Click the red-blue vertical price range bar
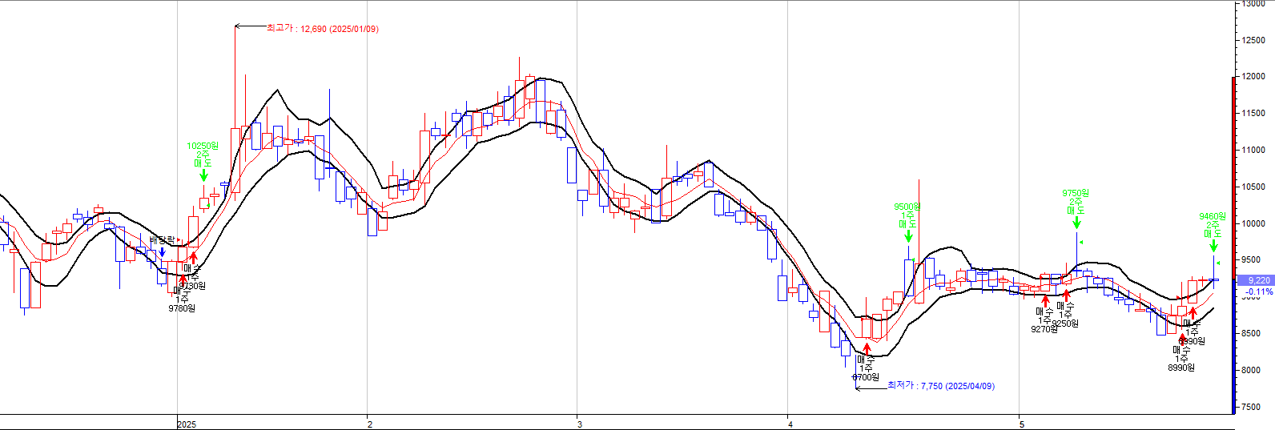The height and width of the screenshot is (430, 1275). point(1233,244)
